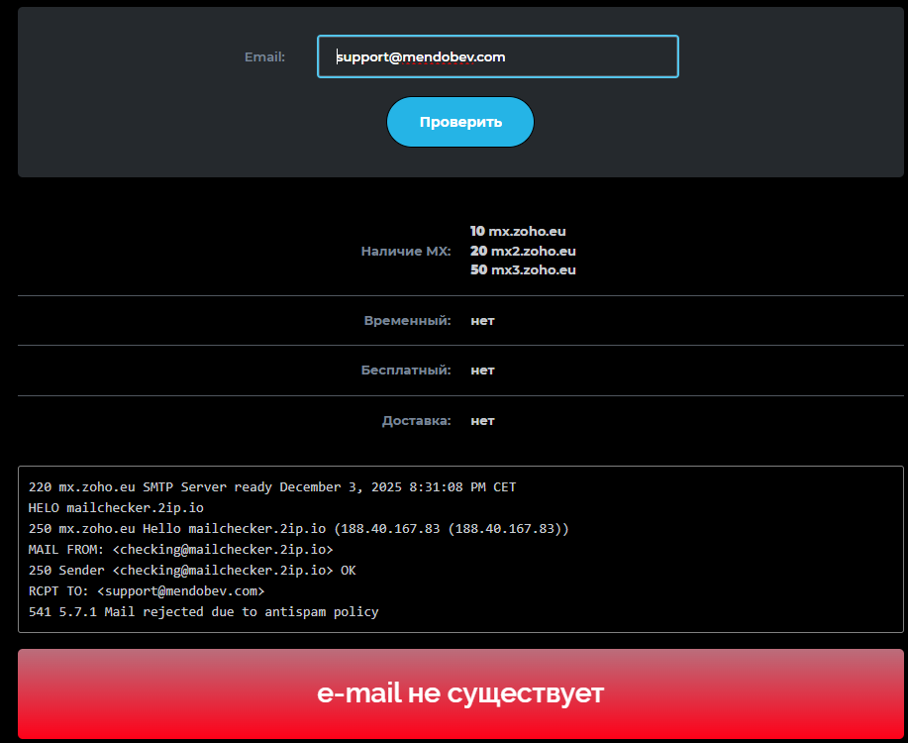Click the 'нет' value beside Временный
Screen dimensions: 908x743
pyautogui.click(x=482, y=320)
